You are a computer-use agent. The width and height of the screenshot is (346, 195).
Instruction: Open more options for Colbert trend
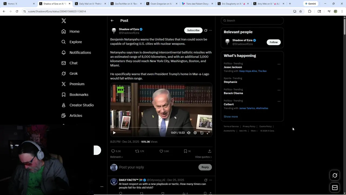279,101
